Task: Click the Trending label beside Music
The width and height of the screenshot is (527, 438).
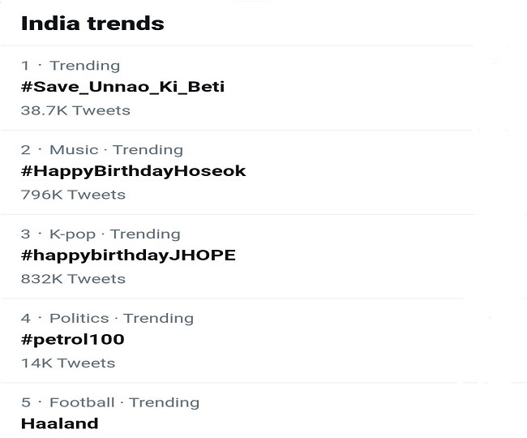Action: 148,150
